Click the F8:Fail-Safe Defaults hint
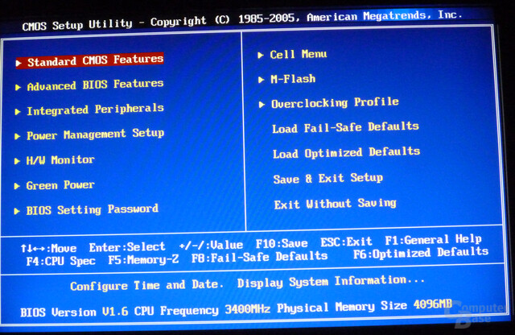The height and width of the screenshot is (335, 515). (259, 257)
